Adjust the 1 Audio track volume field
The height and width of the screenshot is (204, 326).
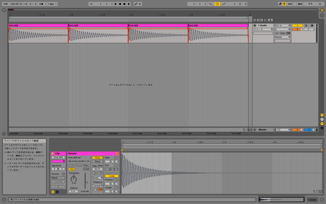(297, 29)
